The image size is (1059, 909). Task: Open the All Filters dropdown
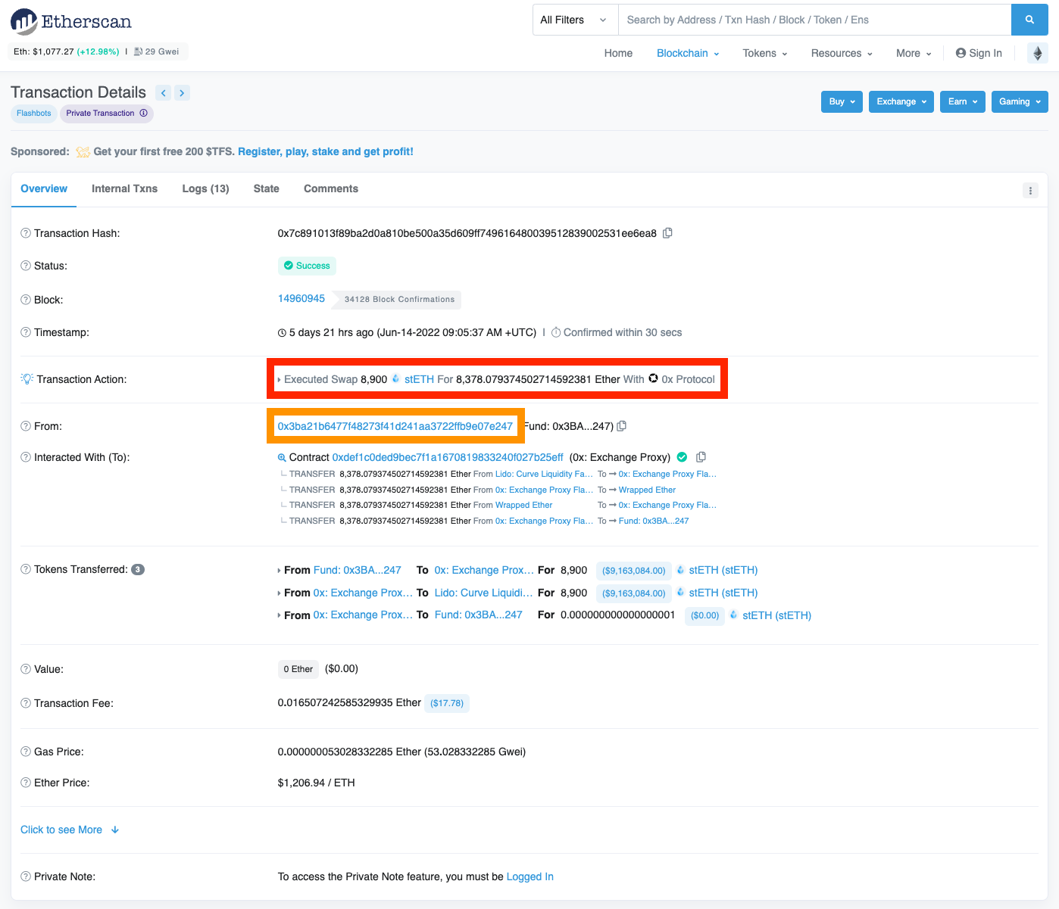576,20
